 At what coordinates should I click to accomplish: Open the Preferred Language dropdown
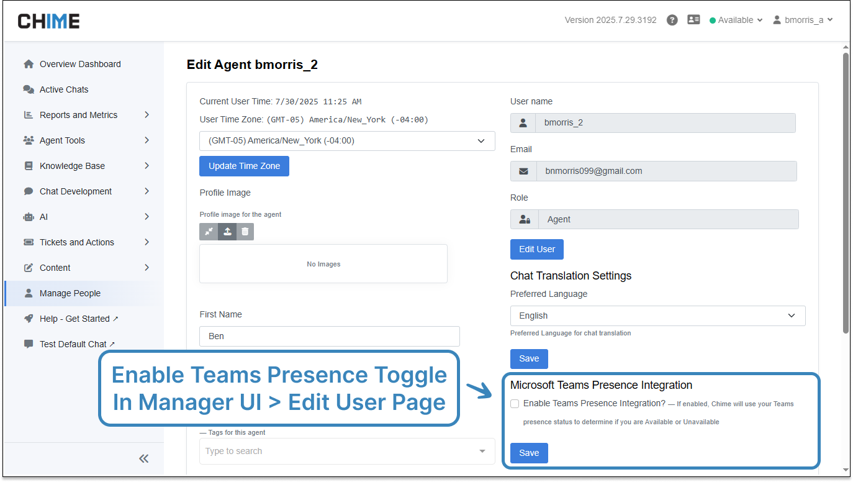(658, 316)
